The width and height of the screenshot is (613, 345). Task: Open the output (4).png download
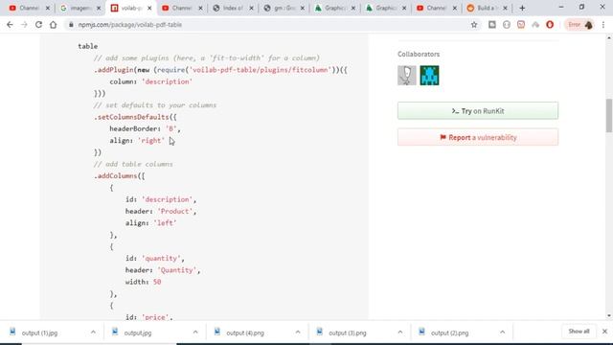(x=245, y=333)
